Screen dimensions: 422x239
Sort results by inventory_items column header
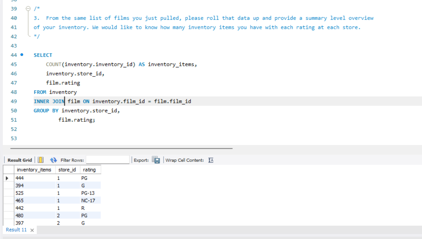point(34,170)
